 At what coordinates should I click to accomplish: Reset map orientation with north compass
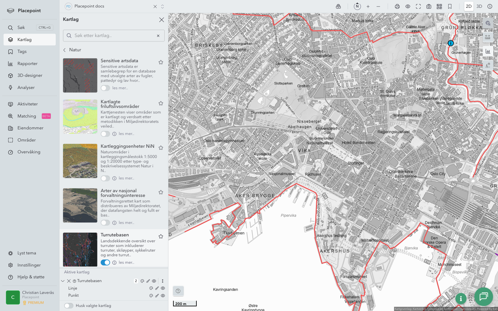[x=357, y=7]
